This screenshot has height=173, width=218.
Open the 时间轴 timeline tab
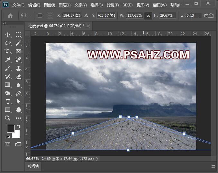(x=33, y=166)
